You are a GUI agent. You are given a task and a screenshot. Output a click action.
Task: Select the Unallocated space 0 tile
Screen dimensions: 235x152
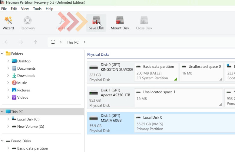coord(201,72)
